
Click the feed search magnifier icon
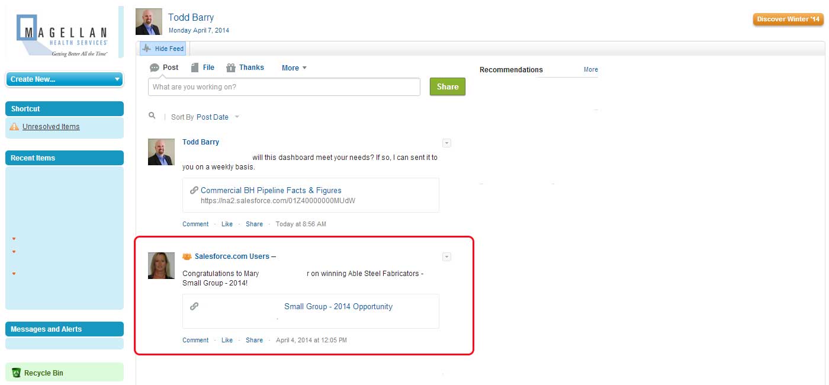[152, 116]
